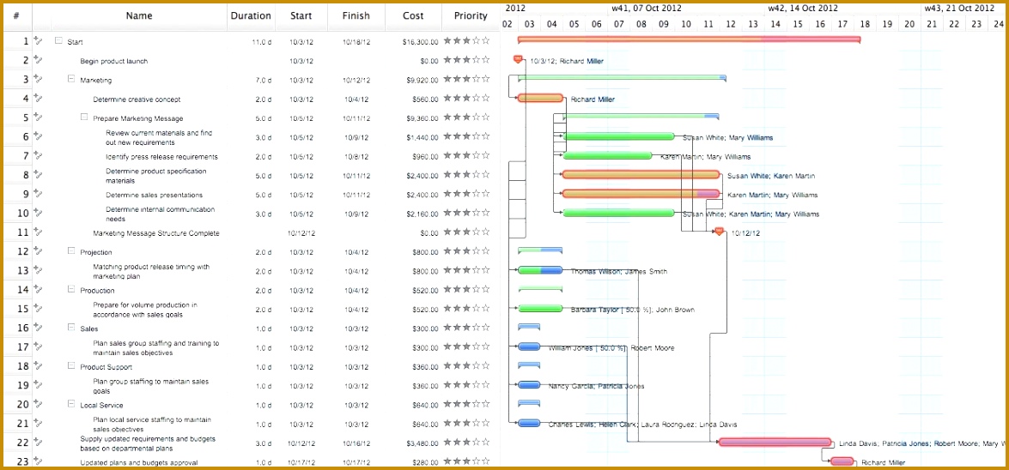Viewport: 1009px width, 470px height.
Task: Select the task icon in row 11
Action: [37, 232]
